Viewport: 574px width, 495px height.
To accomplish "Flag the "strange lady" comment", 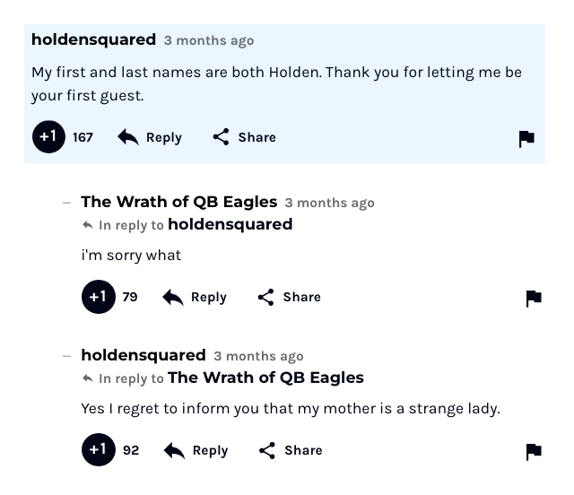I will point(534,451).
